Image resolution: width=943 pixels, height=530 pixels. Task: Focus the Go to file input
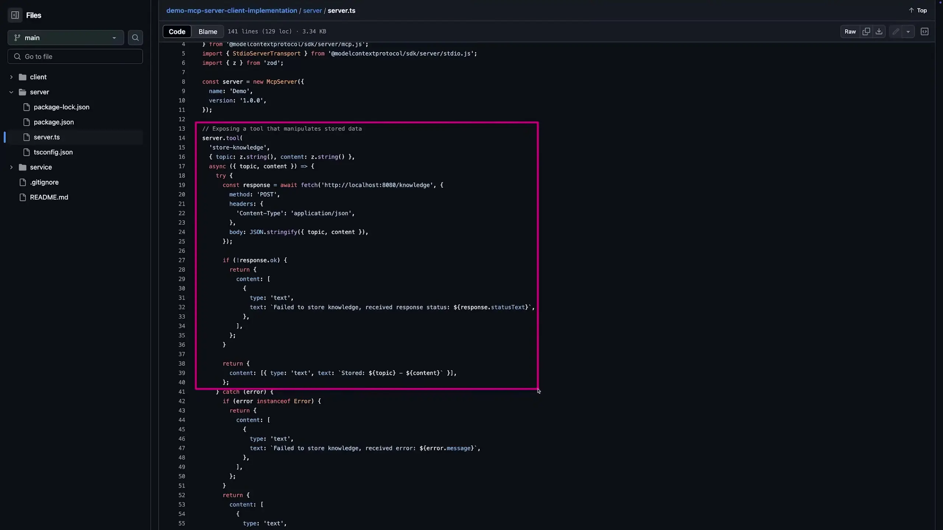[x=75, y=56]
